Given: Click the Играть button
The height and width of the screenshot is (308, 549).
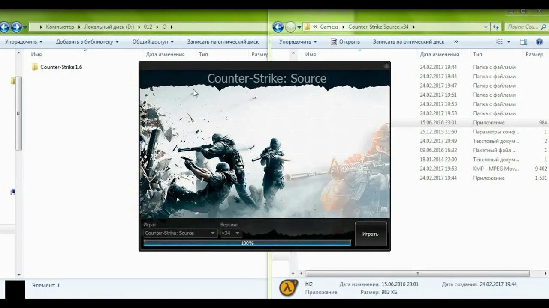Looking at the screenshot, I should (371, 234).
